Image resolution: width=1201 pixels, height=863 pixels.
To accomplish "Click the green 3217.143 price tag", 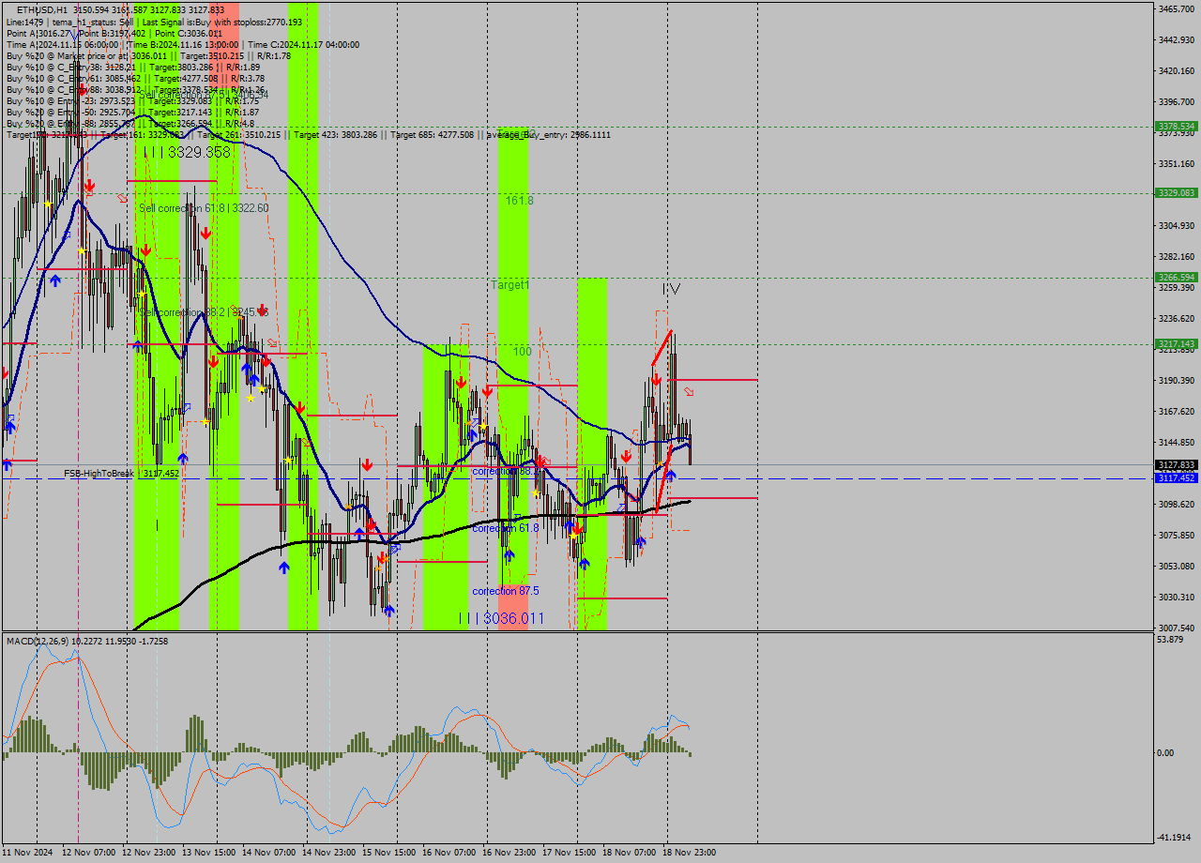I will (x=1177, y=344).
